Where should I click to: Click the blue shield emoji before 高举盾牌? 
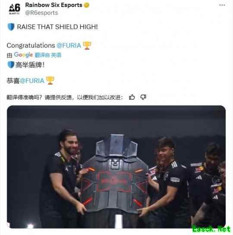click(x=11, y=65)
